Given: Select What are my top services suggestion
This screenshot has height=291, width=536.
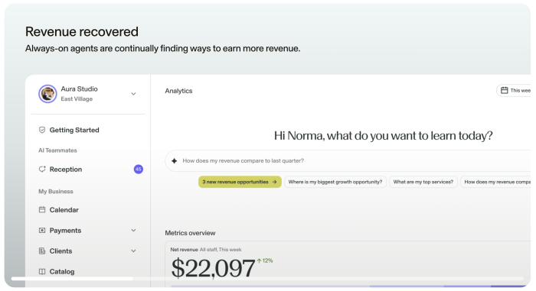Looking at the screenshot, I should 423,182.
